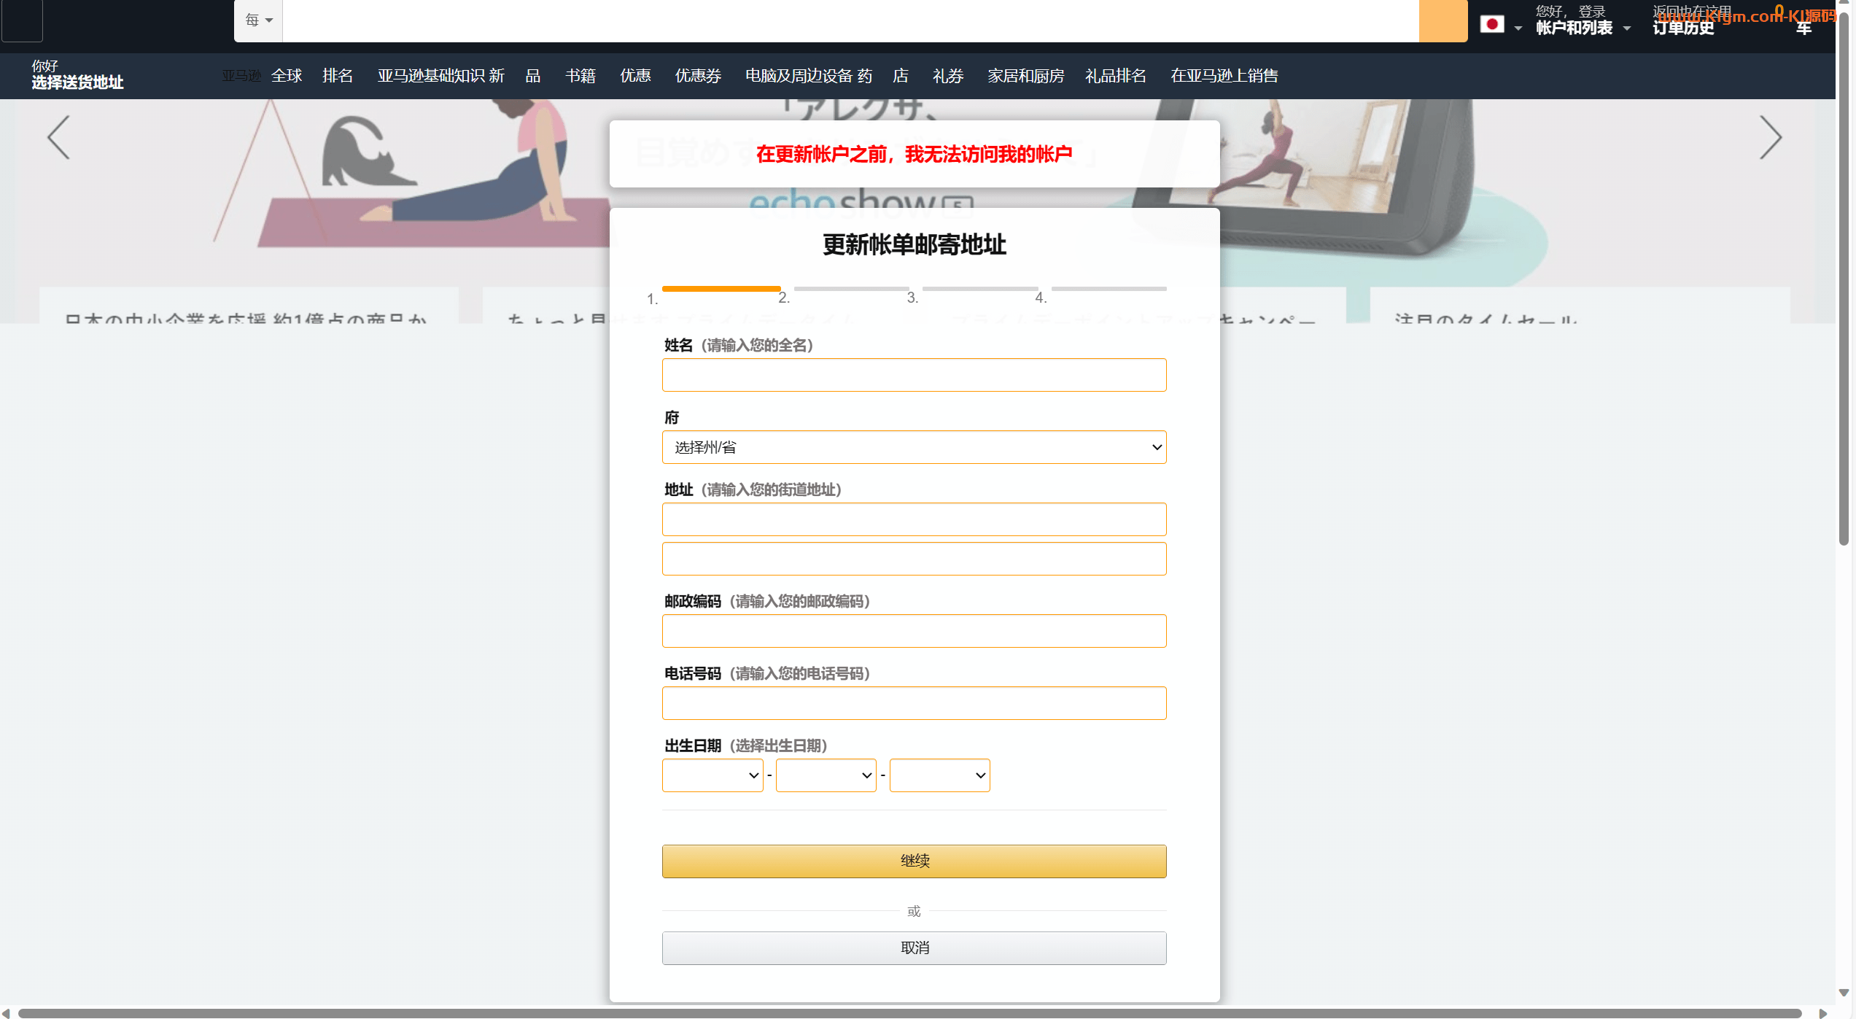This screenshot has width=1856, height=1019.
Task: Open the search category dropdown
Action: 258,20
